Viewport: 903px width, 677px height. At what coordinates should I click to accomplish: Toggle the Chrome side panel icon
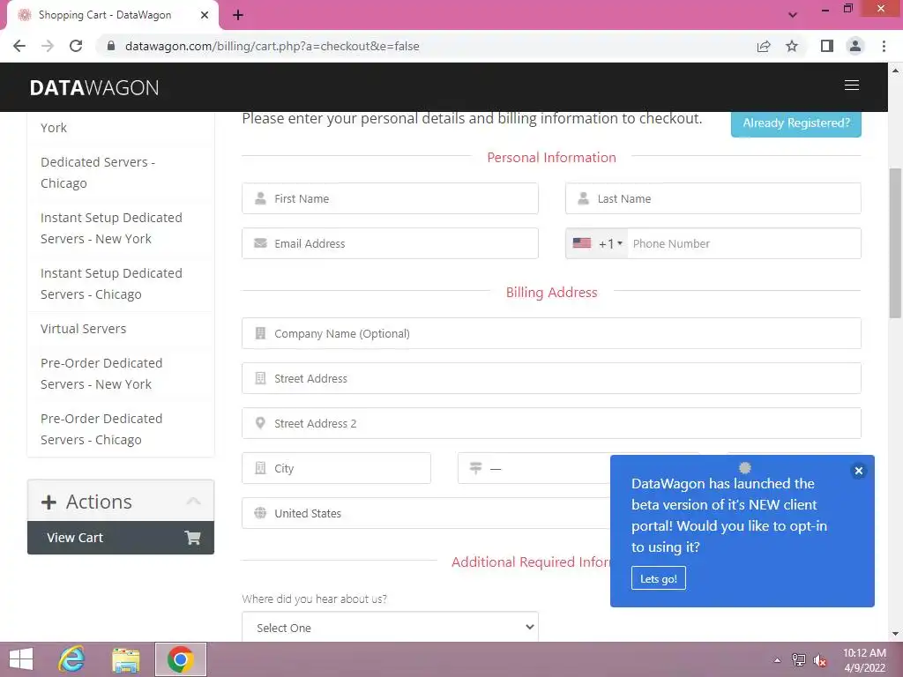click(x=827, y=46)
